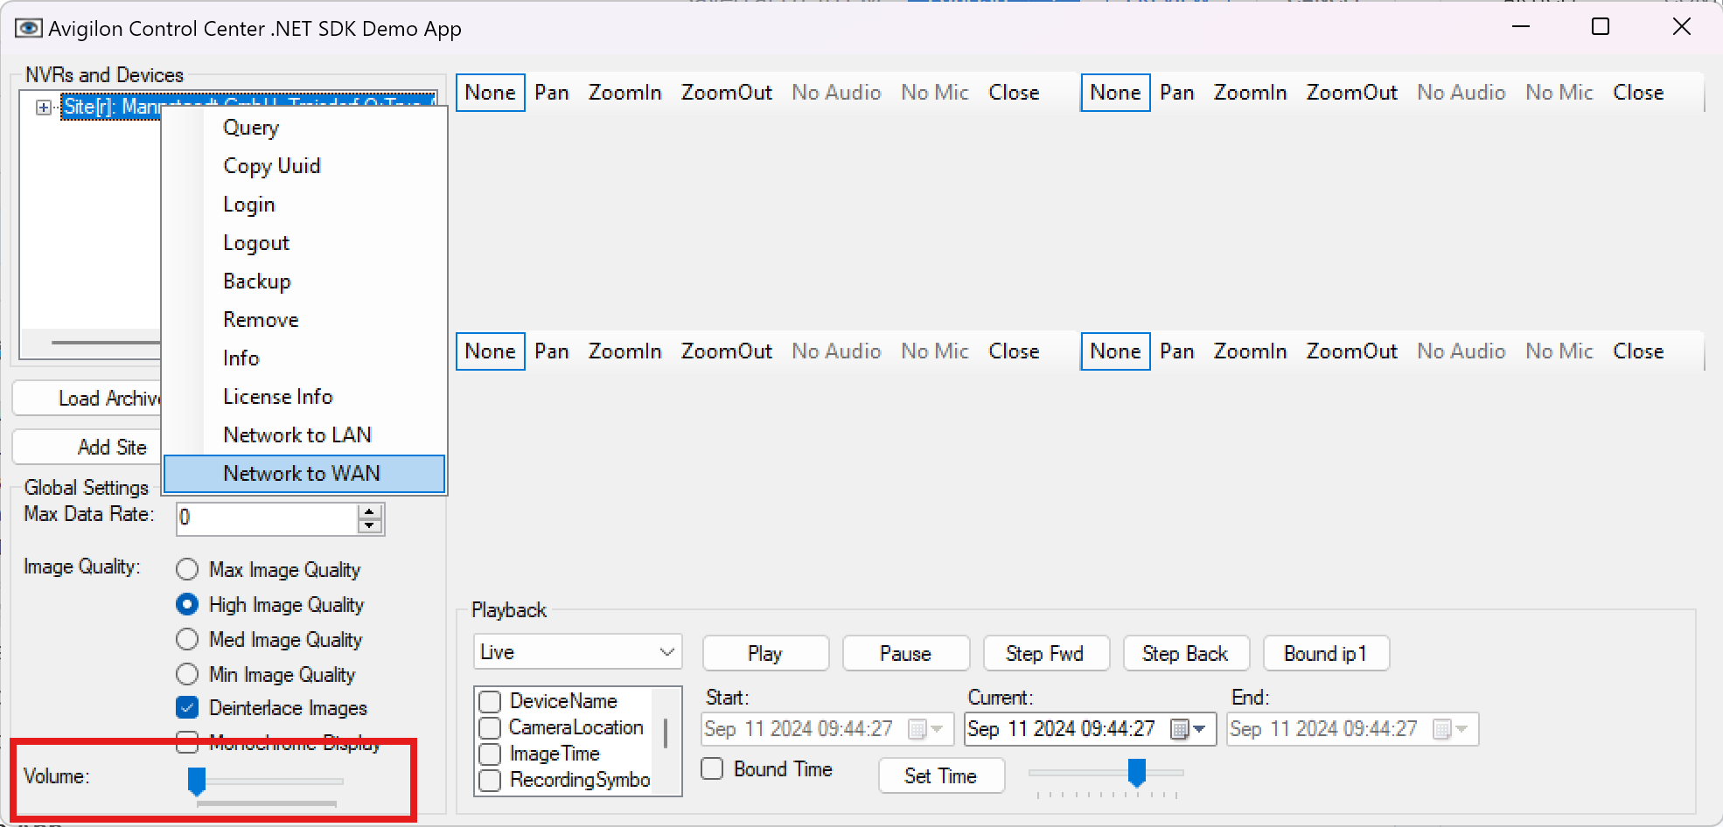Open the Live playback mode dropdown
Image resolution: width=1723 pixels, height=827 pixels.
[577, 653]
